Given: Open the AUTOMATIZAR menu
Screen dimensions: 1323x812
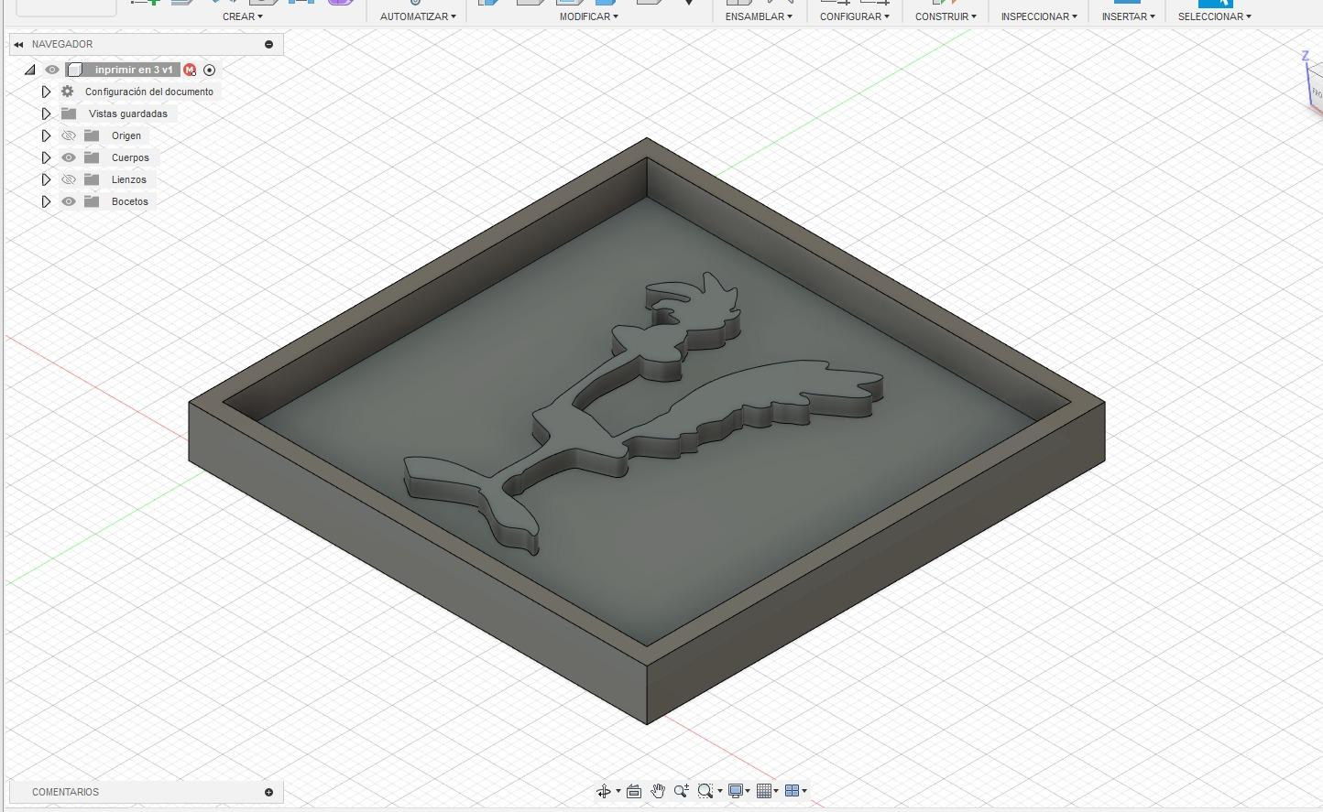Looking at the screenshot, I should tap(418, 16).
